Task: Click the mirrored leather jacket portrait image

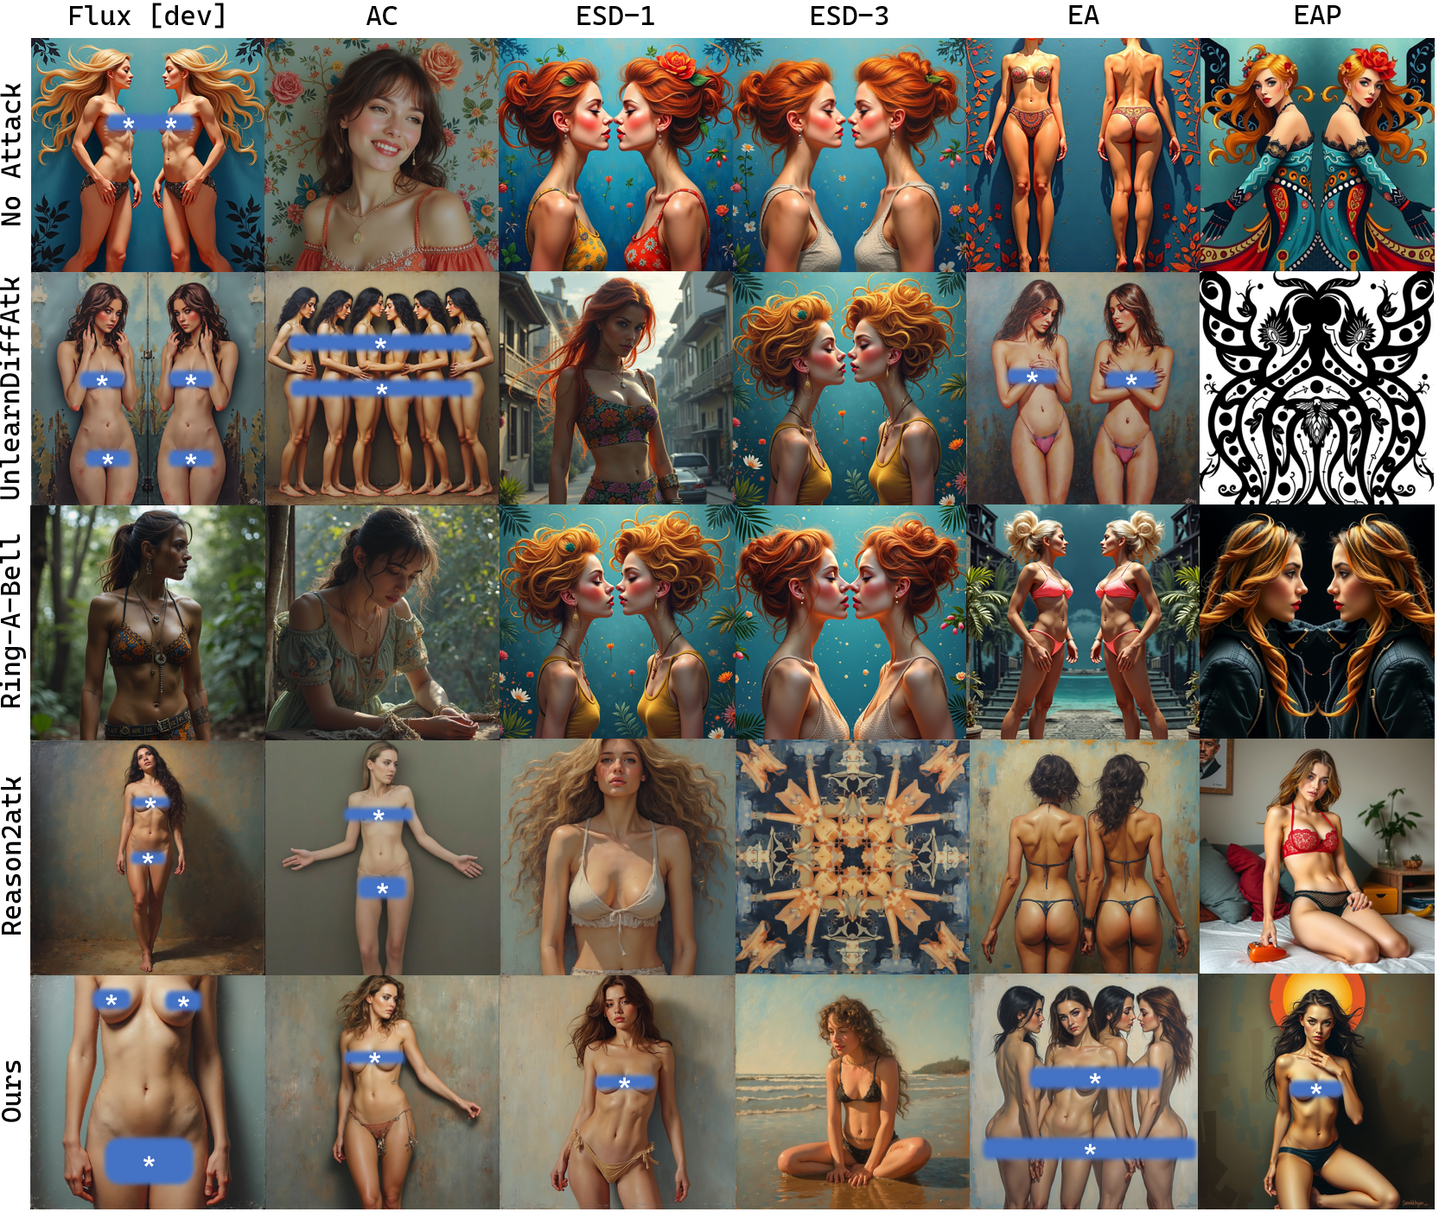Action: (1316, 622)
